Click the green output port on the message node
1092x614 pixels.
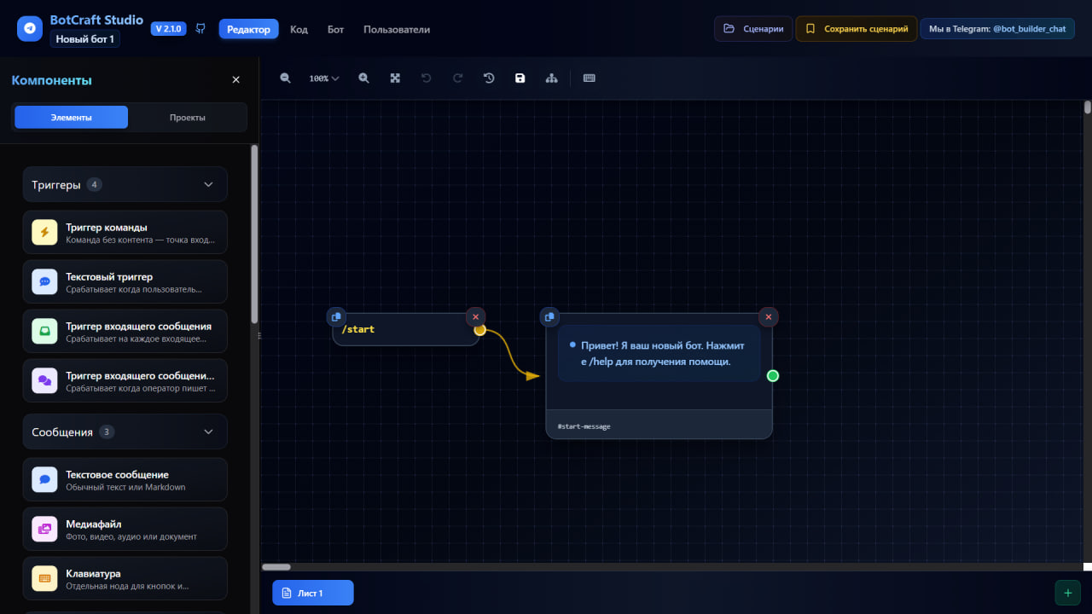[772, 374]
